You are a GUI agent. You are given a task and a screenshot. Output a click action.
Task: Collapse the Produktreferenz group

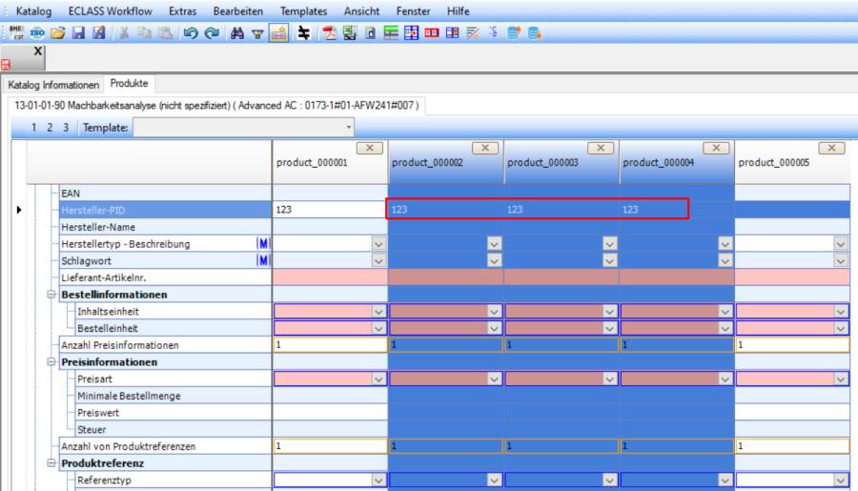tap(51, 463)
